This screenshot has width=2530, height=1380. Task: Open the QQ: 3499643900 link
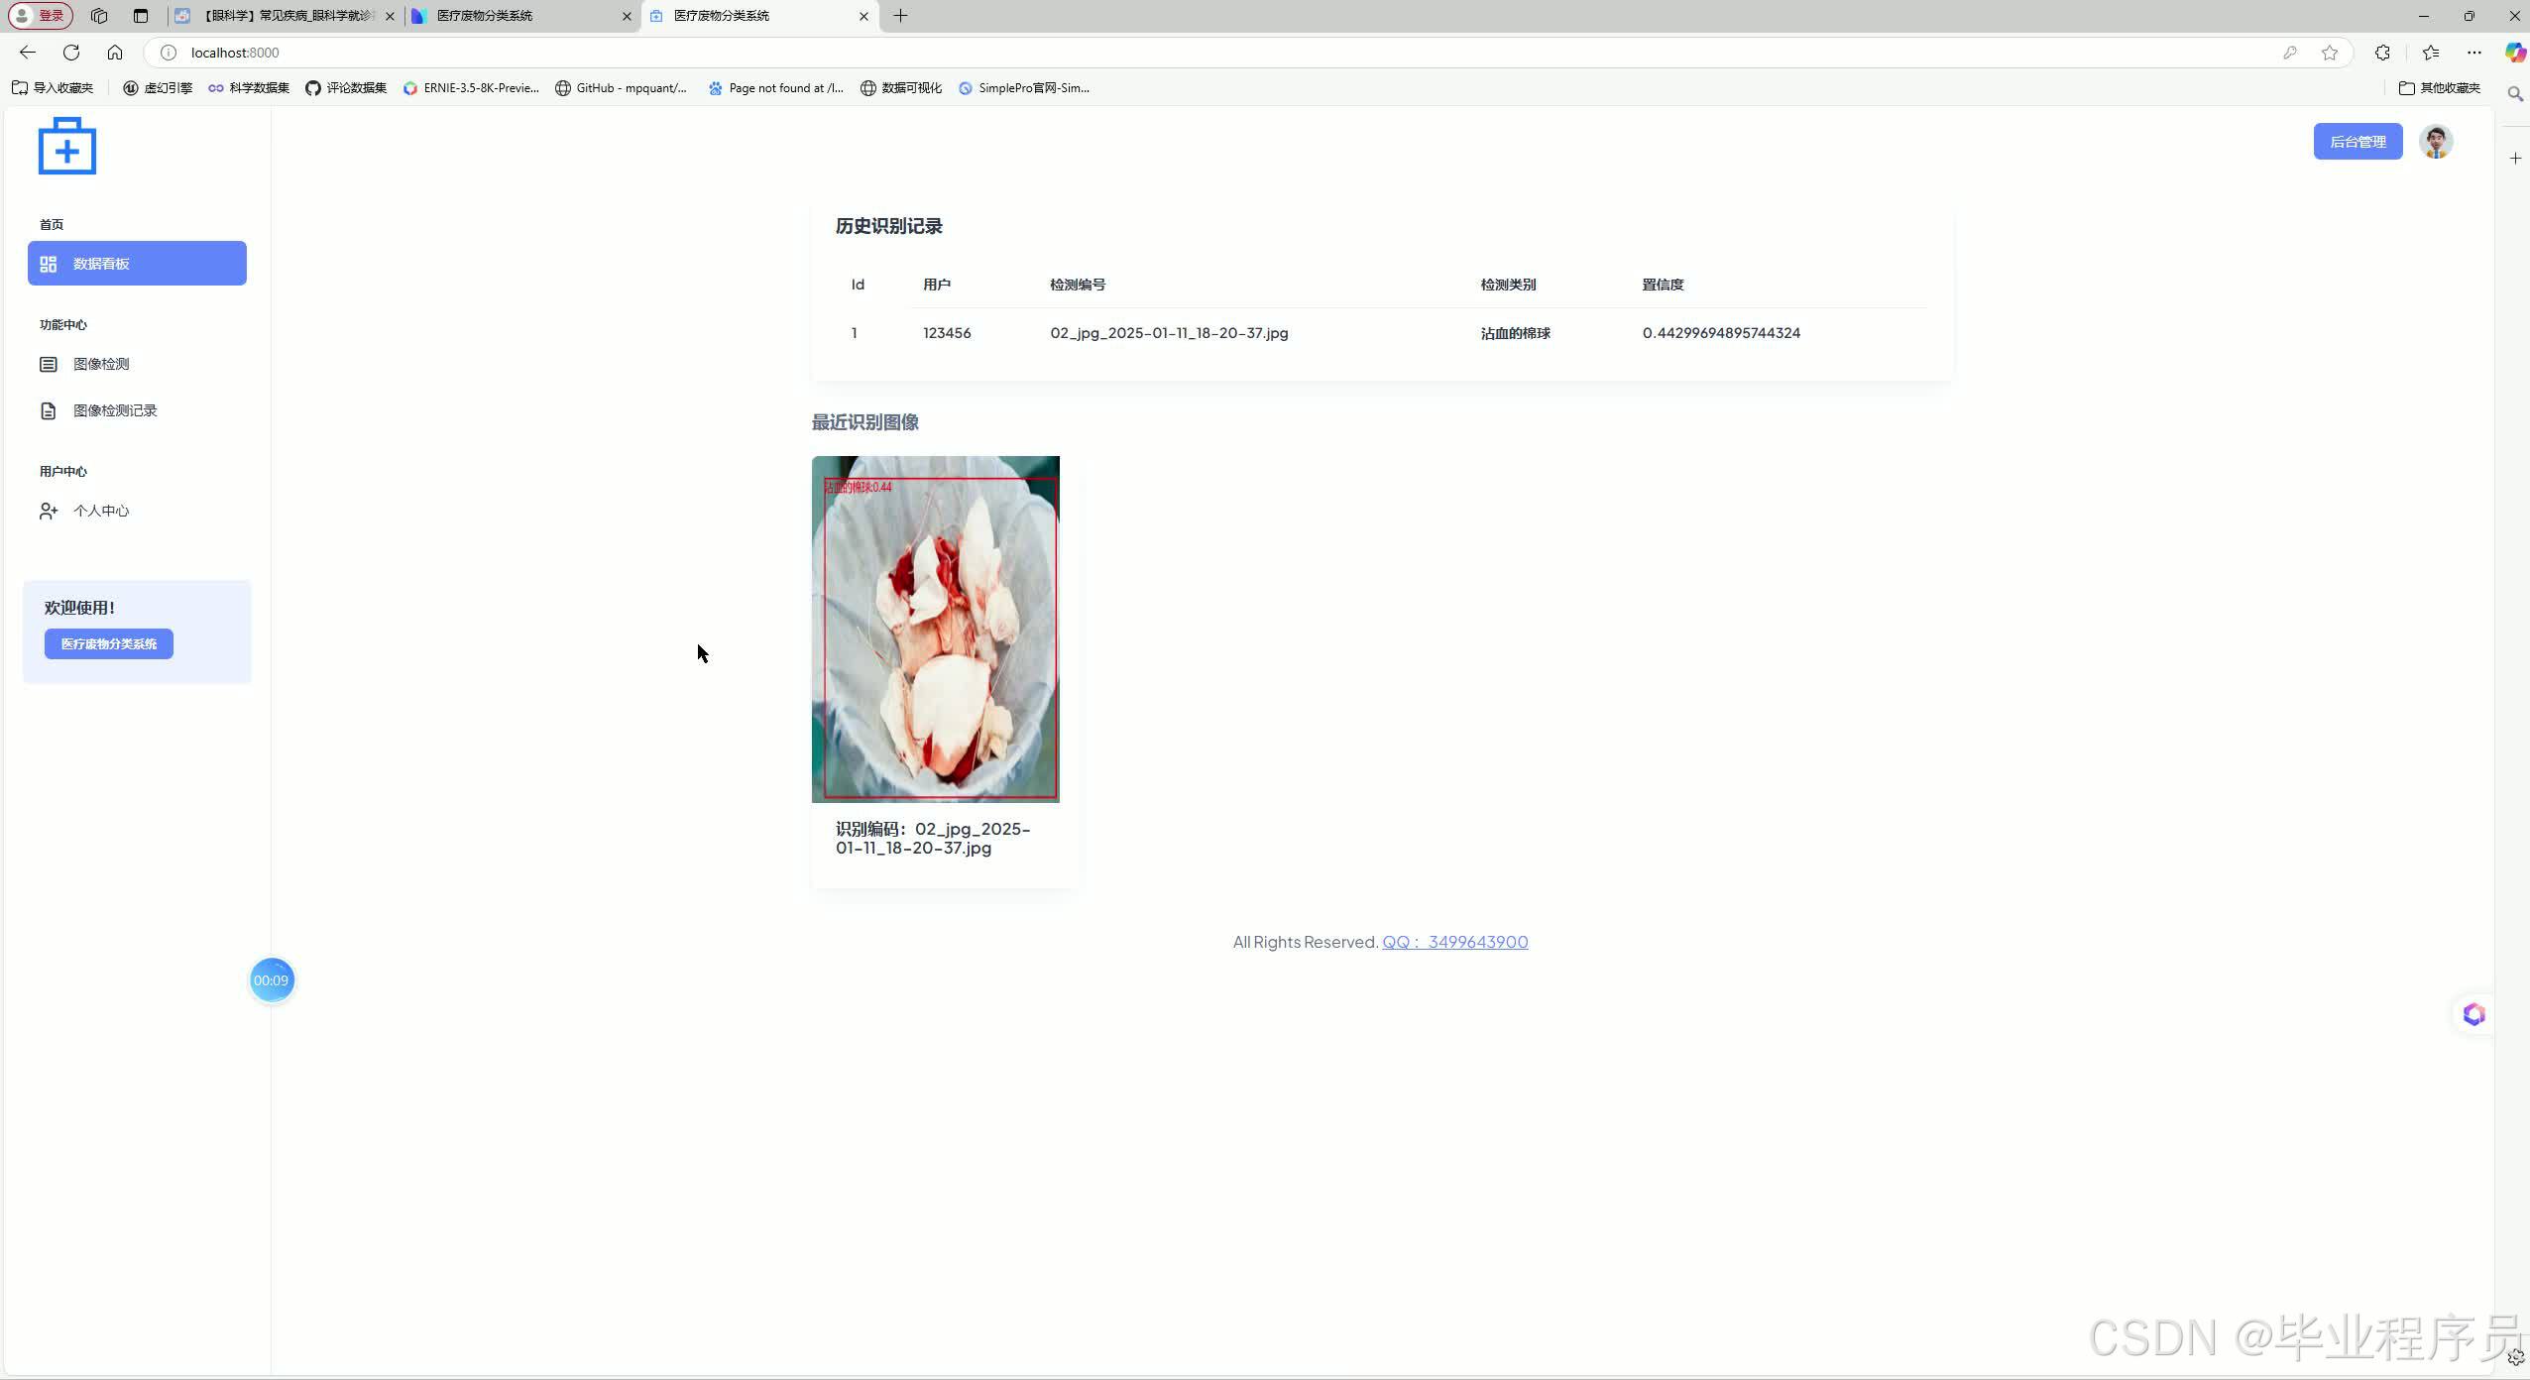point(1454,942)
